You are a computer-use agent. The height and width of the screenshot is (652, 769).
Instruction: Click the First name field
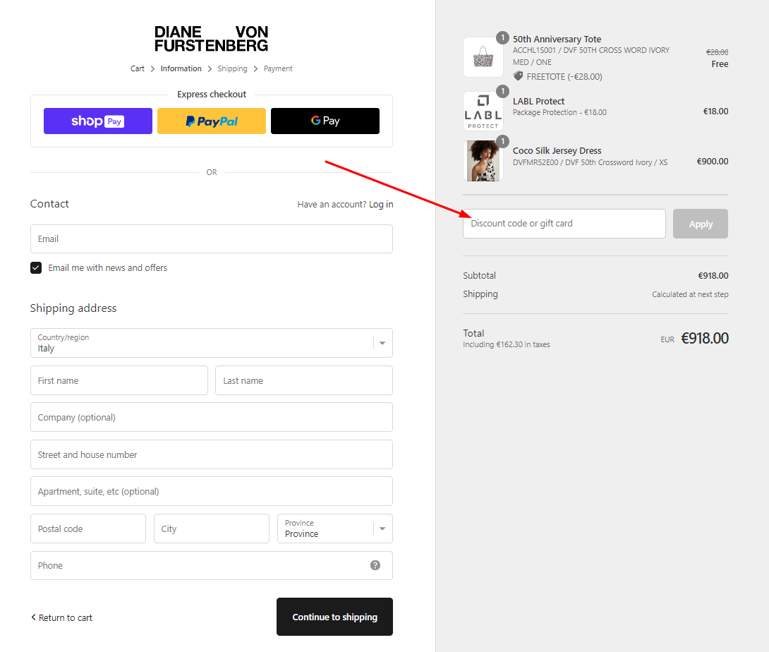119,381
